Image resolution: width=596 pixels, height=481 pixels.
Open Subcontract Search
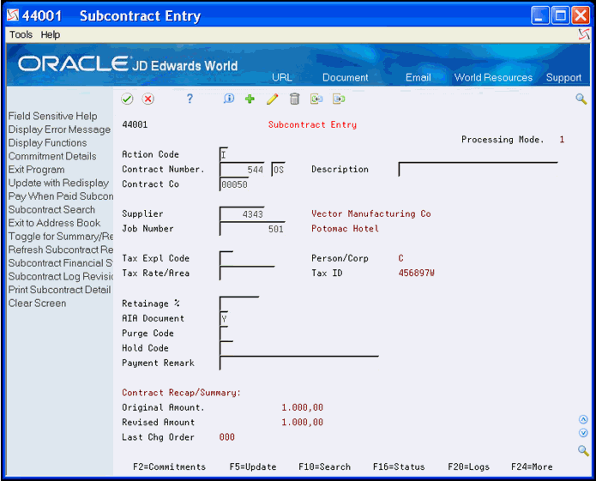click(x=51, y=210)
